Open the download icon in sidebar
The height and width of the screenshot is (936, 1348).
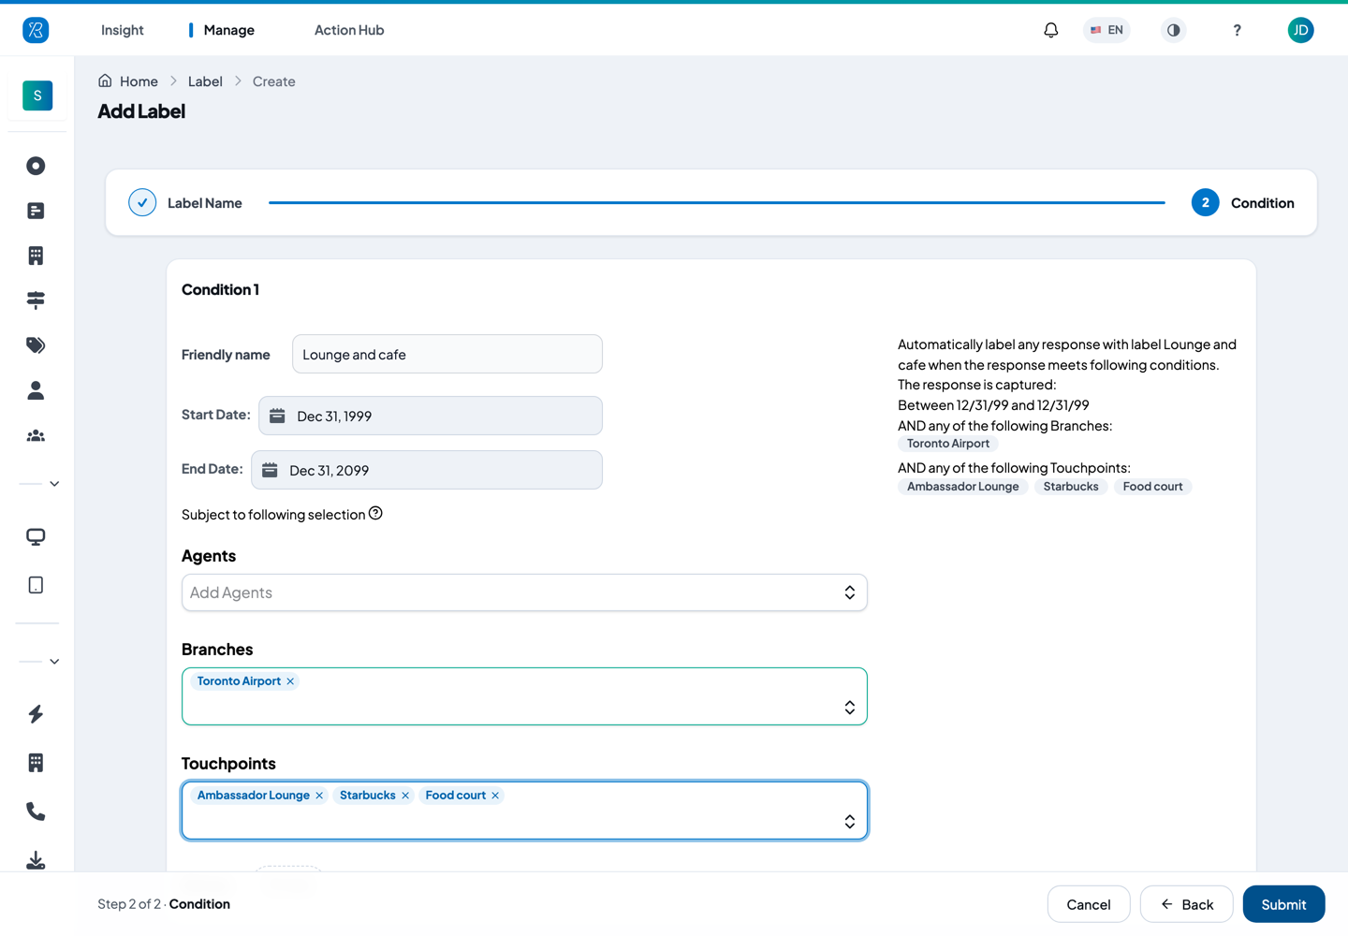point(36,860)
